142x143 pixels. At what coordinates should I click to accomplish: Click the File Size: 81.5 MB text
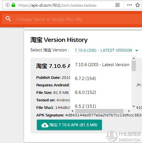click(x=53, y=93)
